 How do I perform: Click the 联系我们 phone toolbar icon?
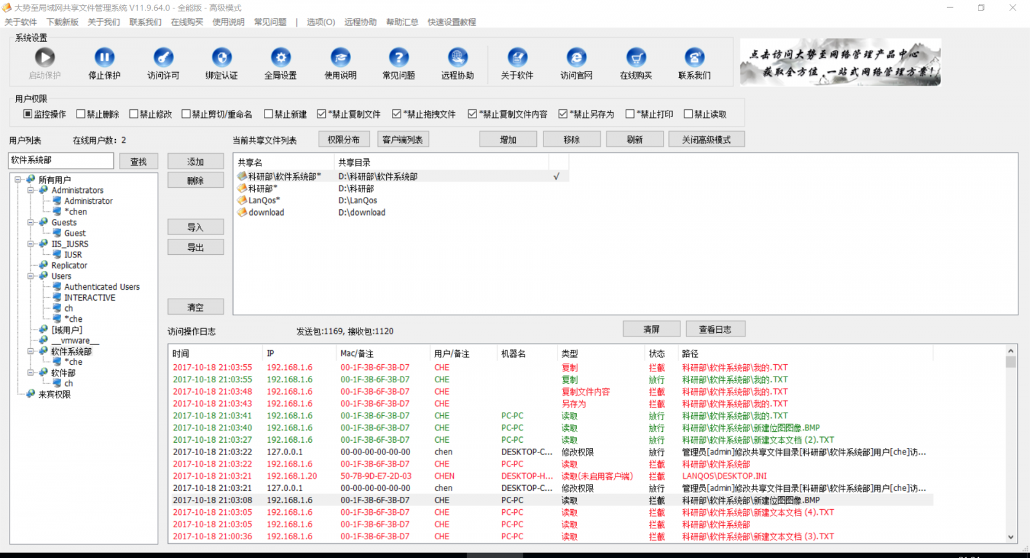pos(695,57)
